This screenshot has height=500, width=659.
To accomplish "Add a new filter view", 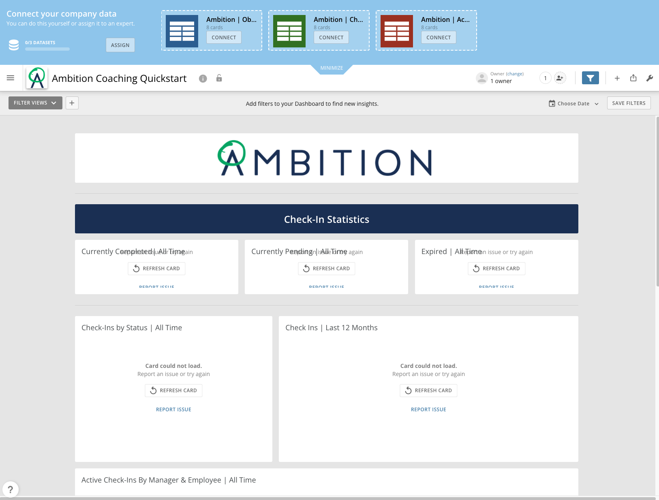I will click(x=72, y=103).
